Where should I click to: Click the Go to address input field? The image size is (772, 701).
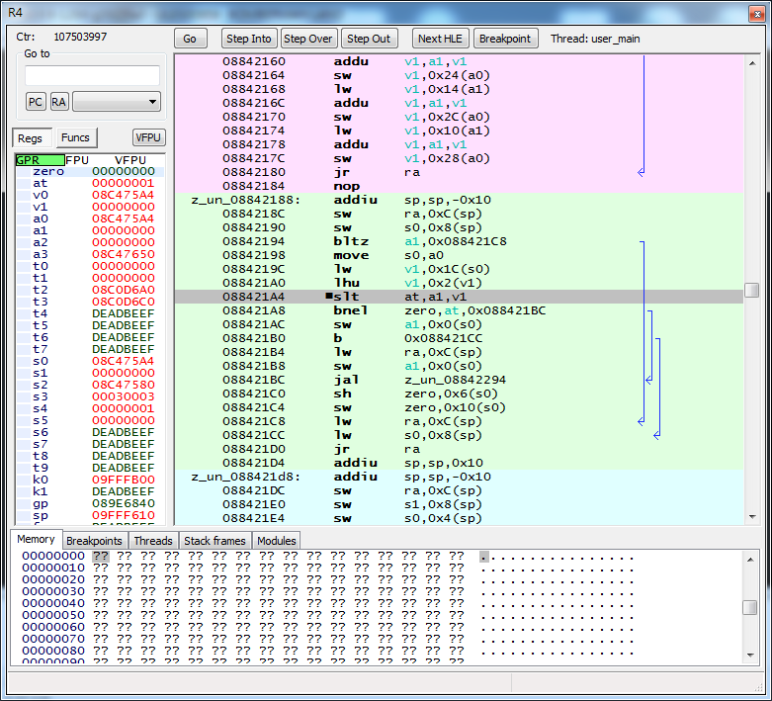92,76
